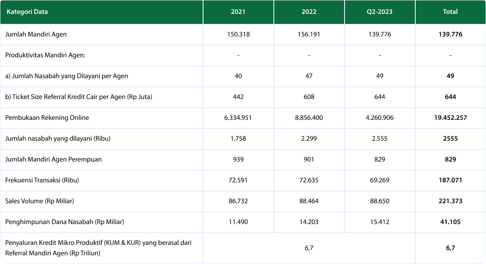Select the value "15.412"
486x264 pixels.
tap(380, 222)
